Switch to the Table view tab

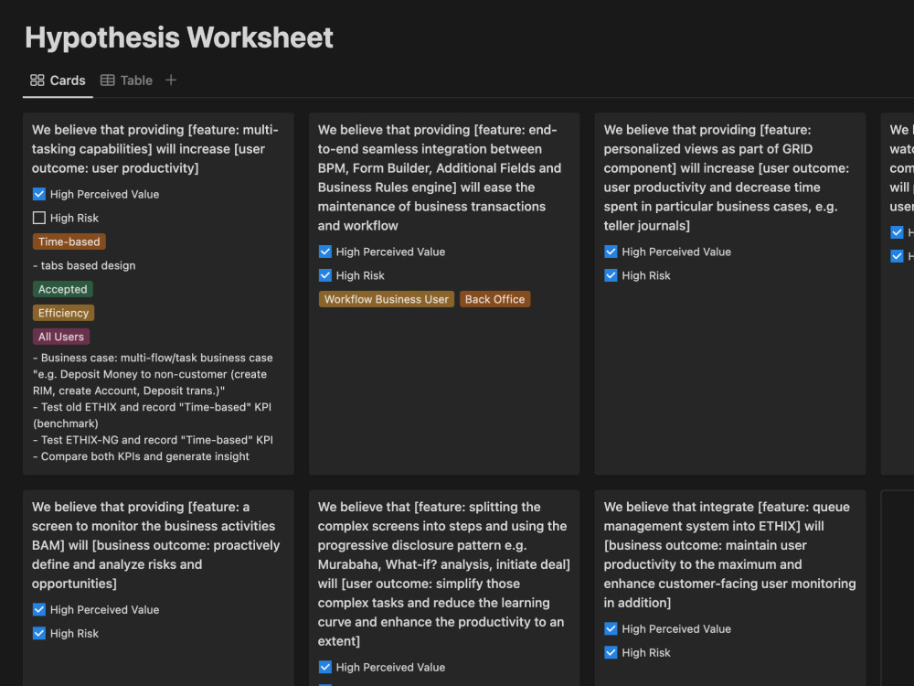point(126,80)
